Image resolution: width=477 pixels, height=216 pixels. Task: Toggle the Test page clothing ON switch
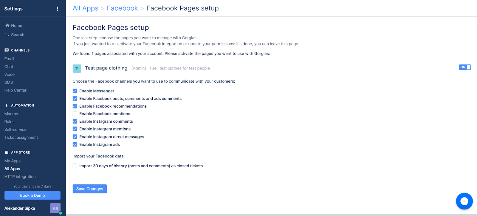pyautogui.click(x=465, y=67)
